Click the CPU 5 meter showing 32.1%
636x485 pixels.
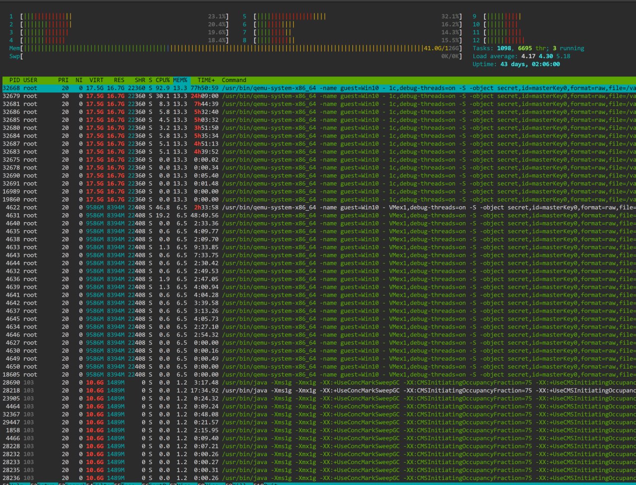352,16
